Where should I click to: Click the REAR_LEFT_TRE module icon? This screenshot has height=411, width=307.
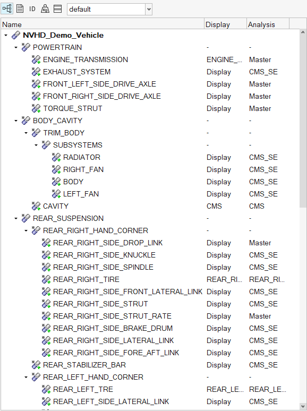coord(46,389)
